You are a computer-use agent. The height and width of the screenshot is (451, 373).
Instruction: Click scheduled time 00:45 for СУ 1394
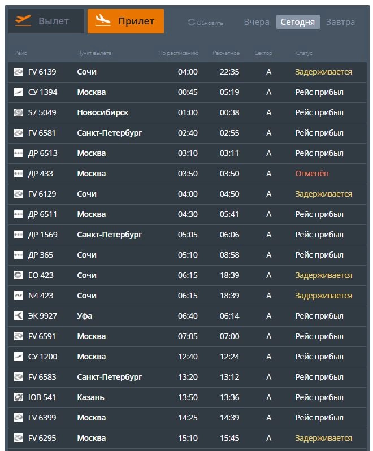[188, 92]
